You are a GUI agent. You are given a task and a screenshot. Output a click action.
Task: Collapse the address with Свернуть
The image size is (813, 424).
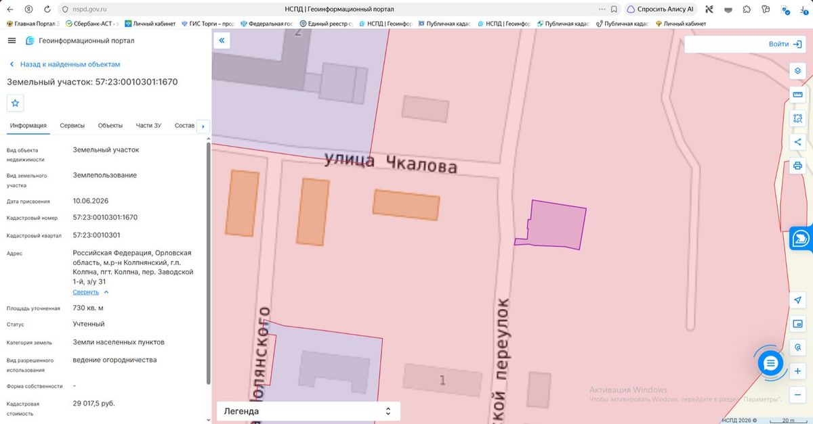[x=91, y=292]
